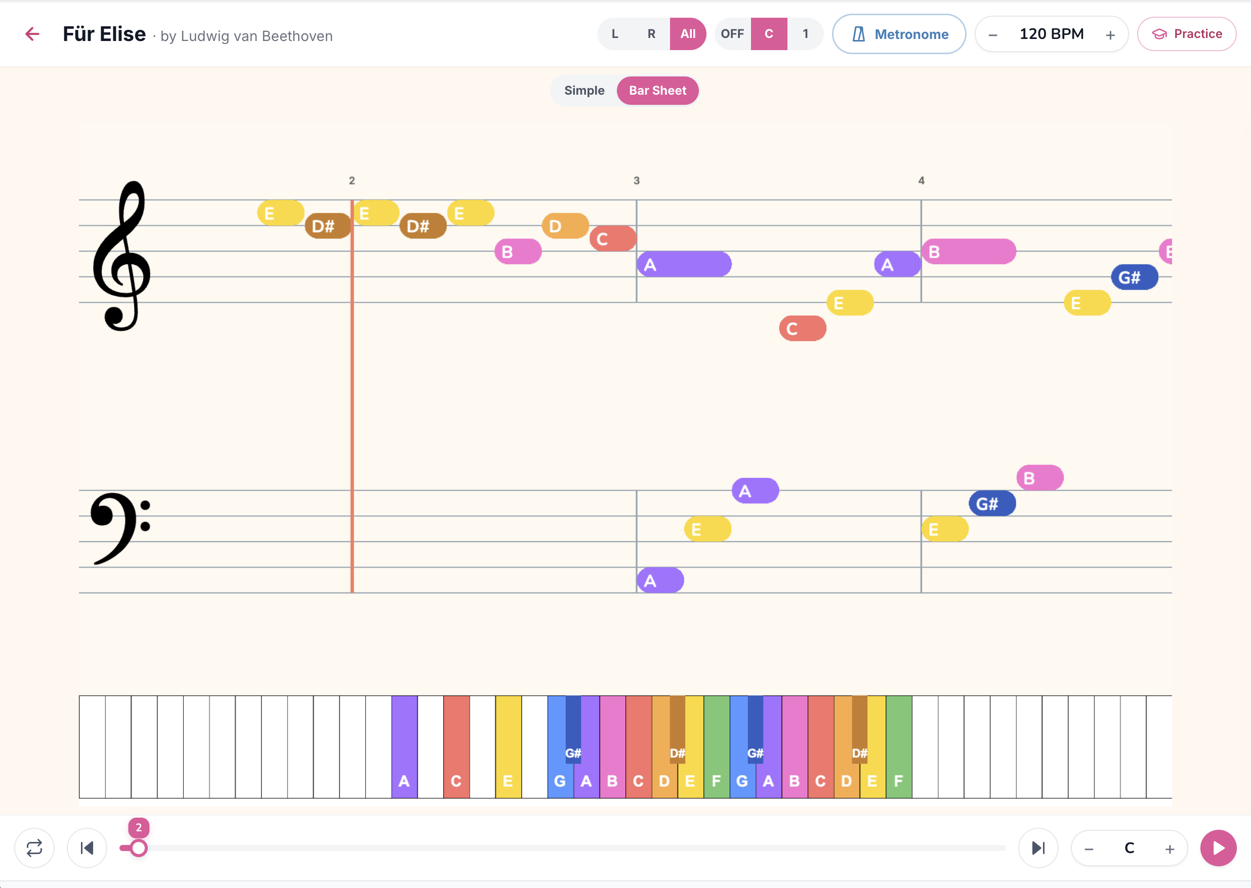Click the playback progress track
Viewport: 1251px width, 888px height.
point(563,848)
